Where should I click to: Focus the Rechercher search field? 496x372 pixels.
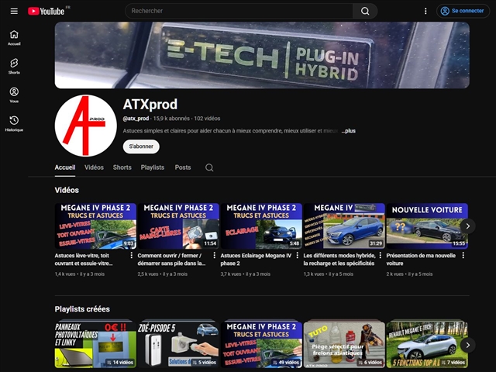point(240,11)
